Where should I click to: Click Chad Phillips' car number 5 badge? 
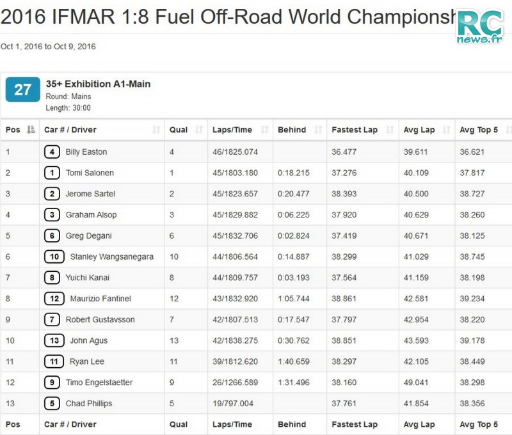pyautogui.click(x=52, y=404)
